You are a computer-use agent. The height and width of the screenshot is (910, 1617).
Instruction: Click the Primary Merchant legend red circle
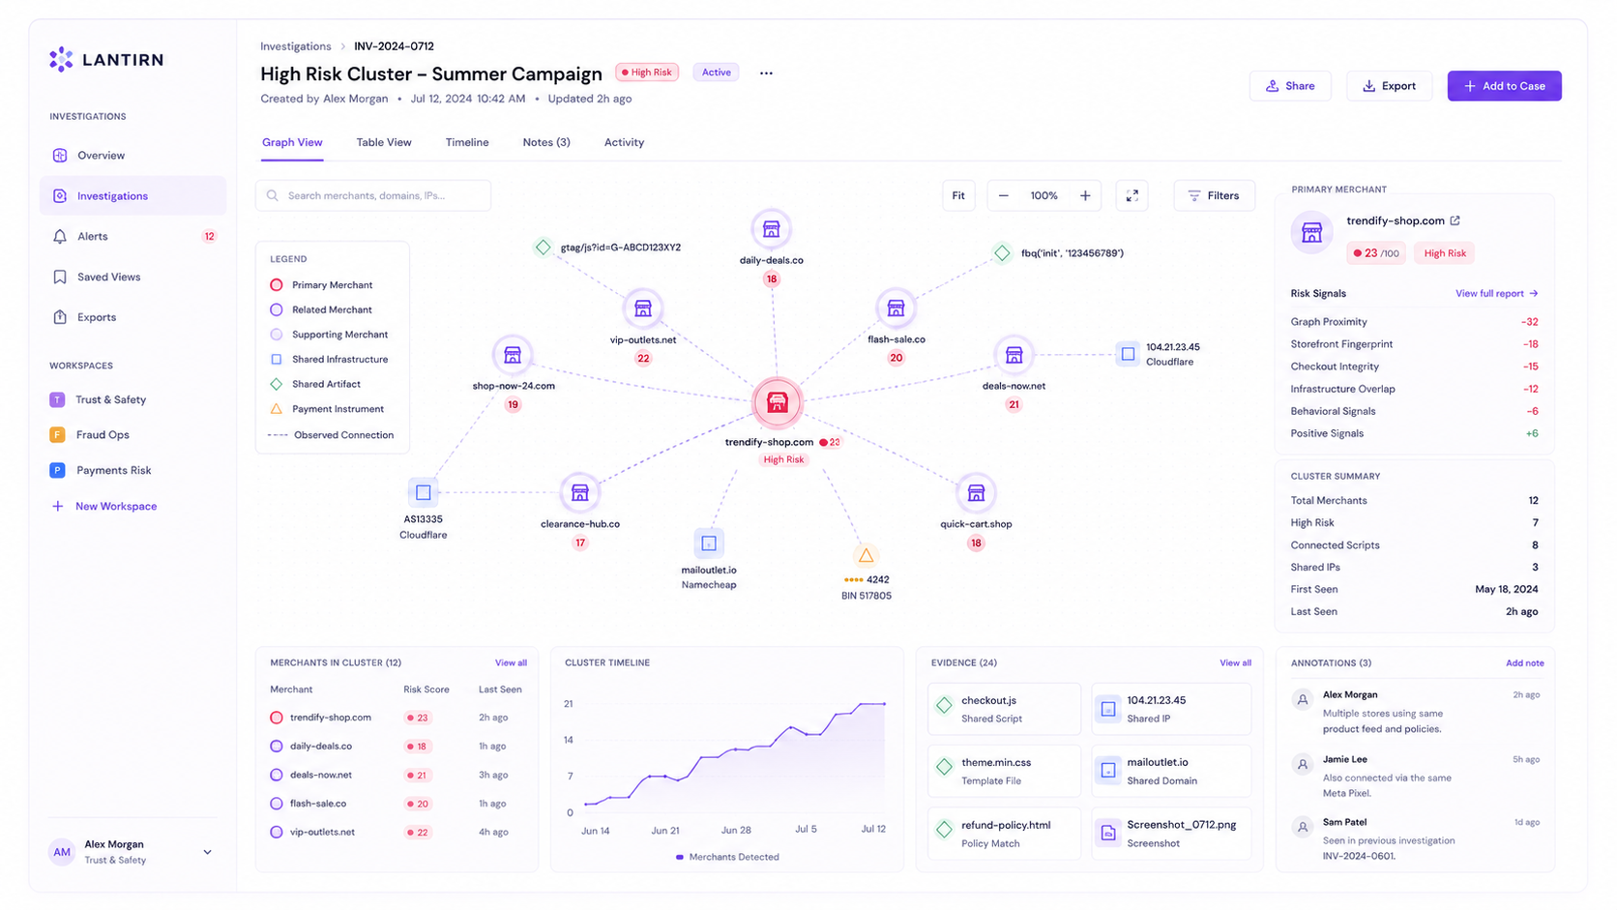[x=277, y=285]
